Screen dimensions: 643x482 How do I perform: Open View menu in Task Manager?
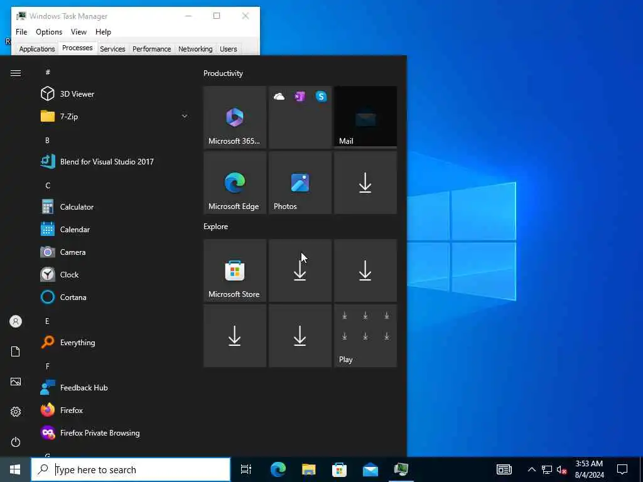click(x=78, y=32)
